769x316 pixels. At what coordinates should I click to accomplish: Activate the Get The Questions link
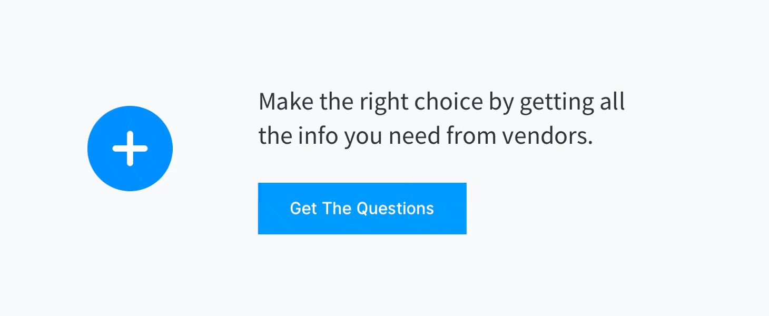click(x=362, y=209)
